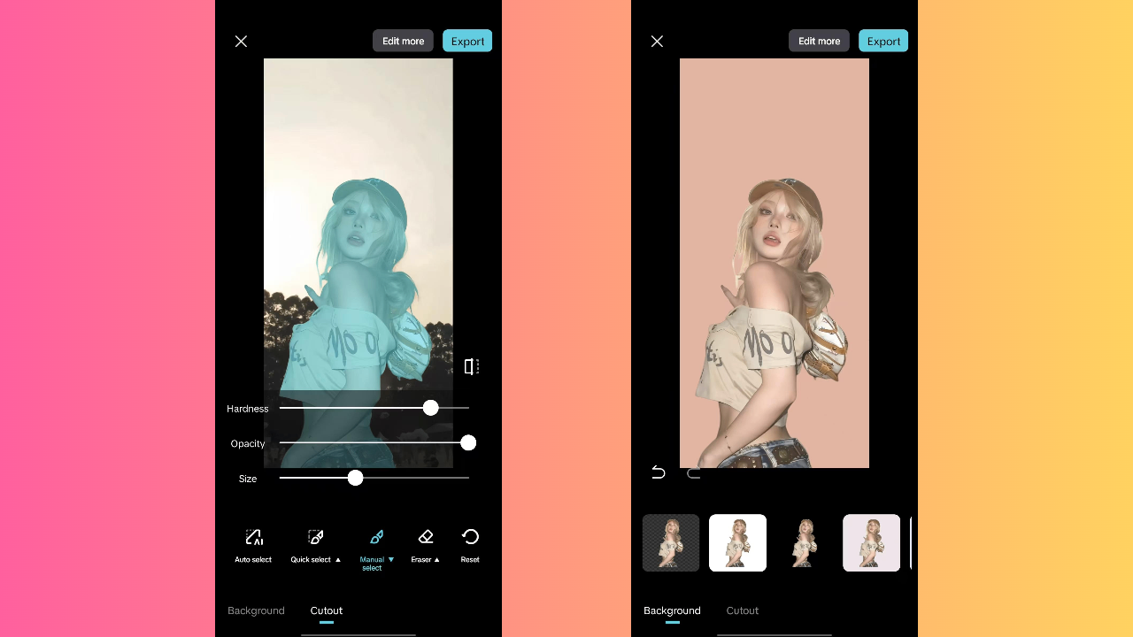The image size is (1133, 637).
Task: Open the Edit more menu
Action: (x=403, y=41)
